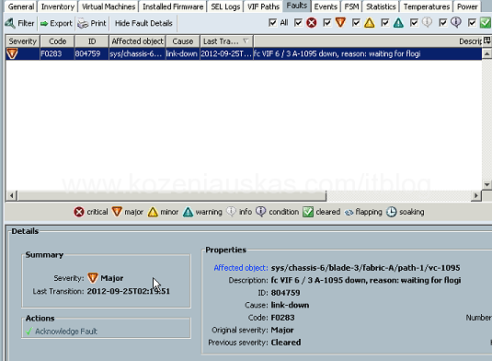This screenshot has height=361, width=492.
Task: Click the warning severity teal filter icon
Action: 398,23
